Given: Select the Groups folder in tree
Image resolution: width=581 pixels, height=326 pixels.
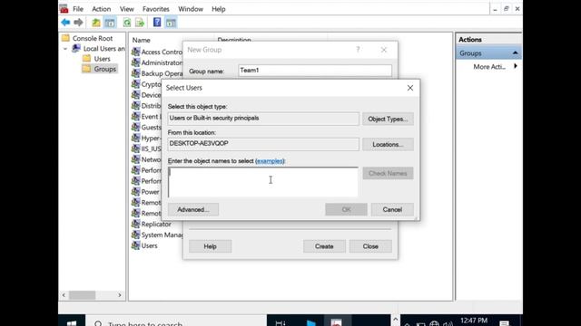Looking at the screenshot, I should [x=100, y=69].
